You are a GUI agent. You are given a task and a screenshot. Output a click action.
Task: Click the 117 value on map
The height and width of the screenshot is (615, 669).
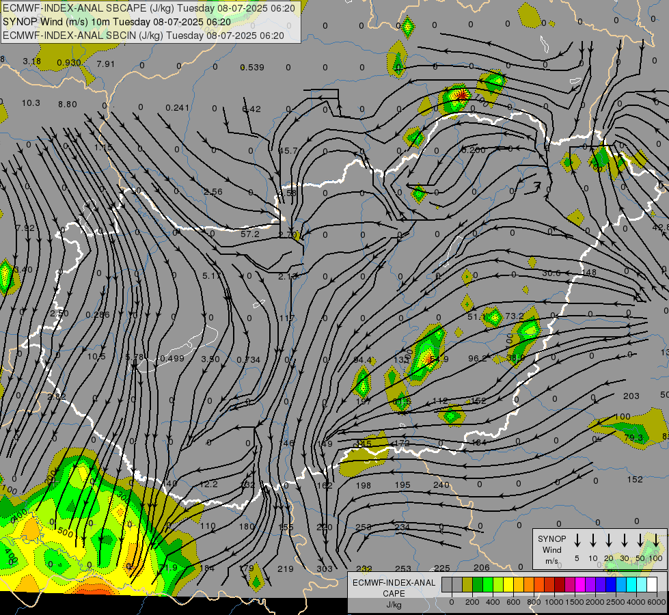click(x=287, y=318)
